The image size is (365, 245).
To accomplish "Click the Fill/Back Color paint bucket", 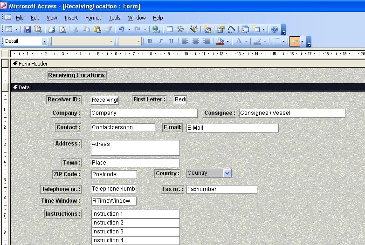I will click(x=220, y=41).
